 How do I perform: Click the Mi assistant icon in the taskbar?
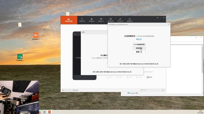point(50,112)
